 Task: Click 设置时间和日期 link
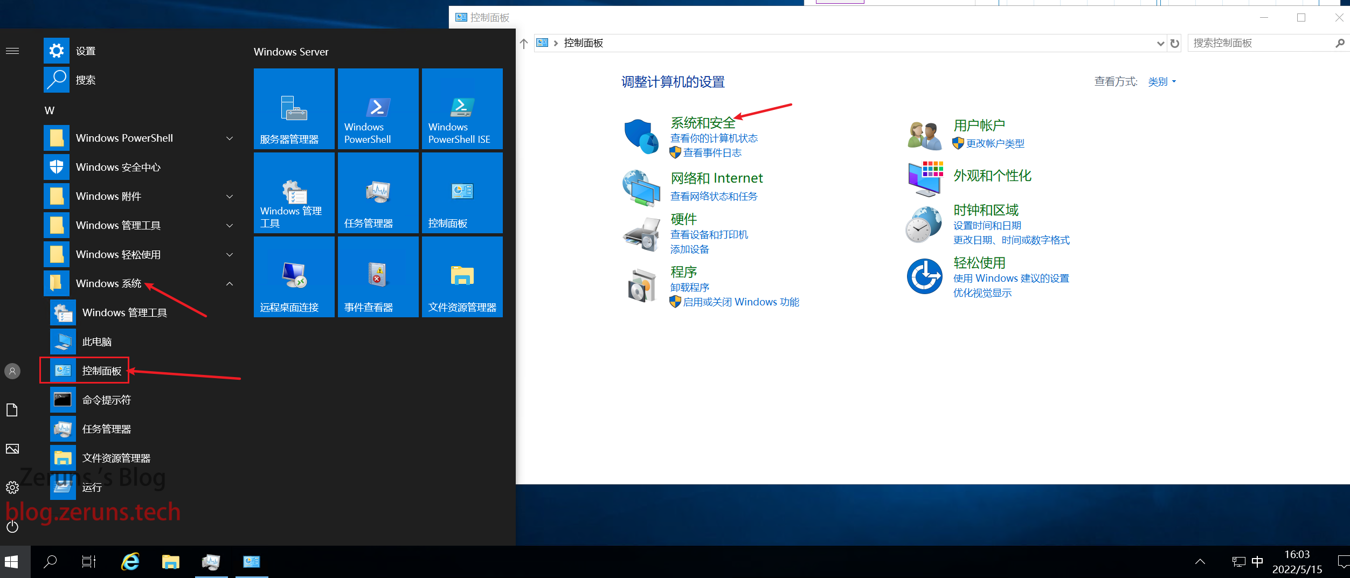pyautogui.click(x=987, y=226)
